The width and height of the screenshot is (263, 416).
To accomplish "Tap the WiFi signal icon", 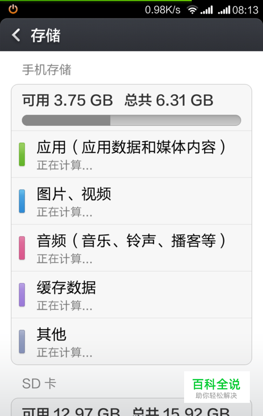I will pos(192,10).
